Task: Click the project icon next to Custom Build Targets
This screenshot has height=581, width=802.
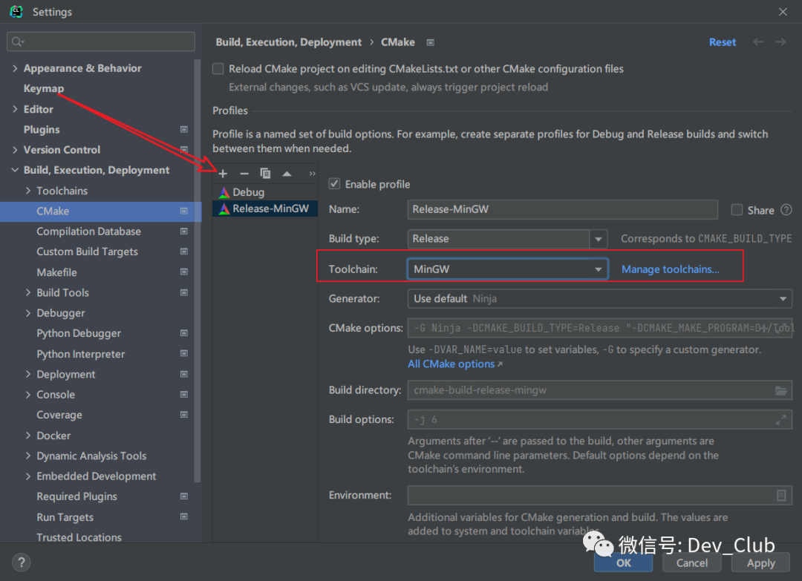Action: click(184, 252)
